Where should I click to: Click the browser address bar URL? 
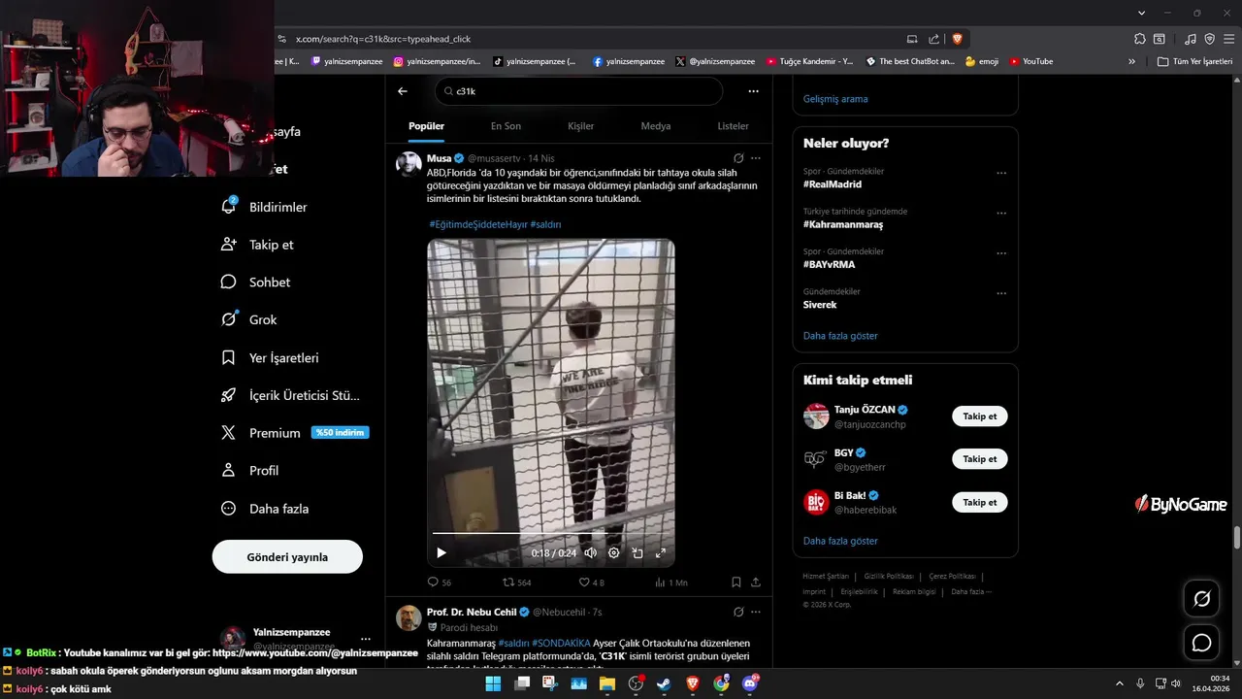point(382,39)
